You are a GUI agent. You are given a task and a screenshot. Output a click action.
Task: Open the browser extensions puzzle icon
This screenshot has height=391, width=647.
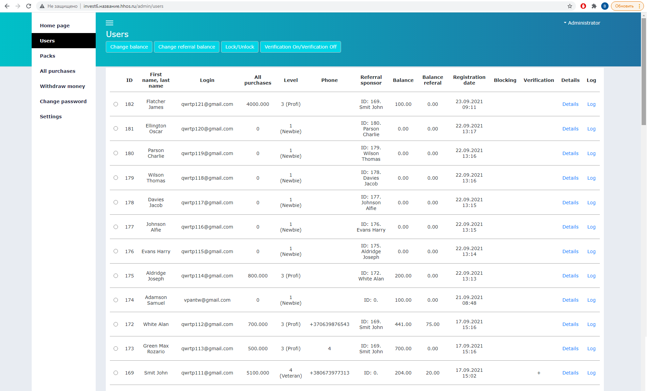click(x=594, y=6)
